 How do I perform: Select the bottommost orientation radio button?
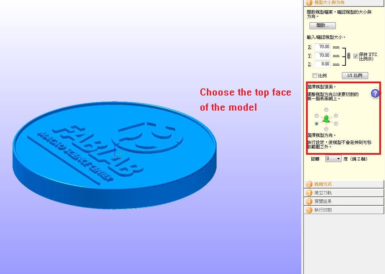(326, 129)
